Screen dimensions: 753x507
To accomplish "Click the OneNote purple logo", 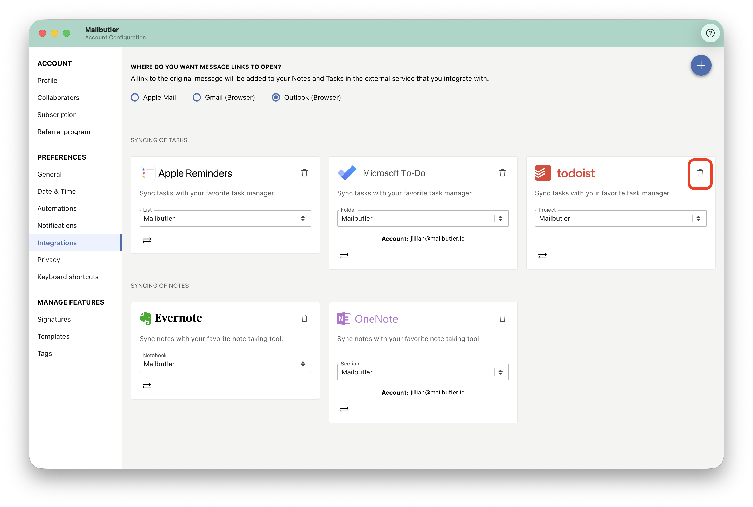I will click(344, 318).
